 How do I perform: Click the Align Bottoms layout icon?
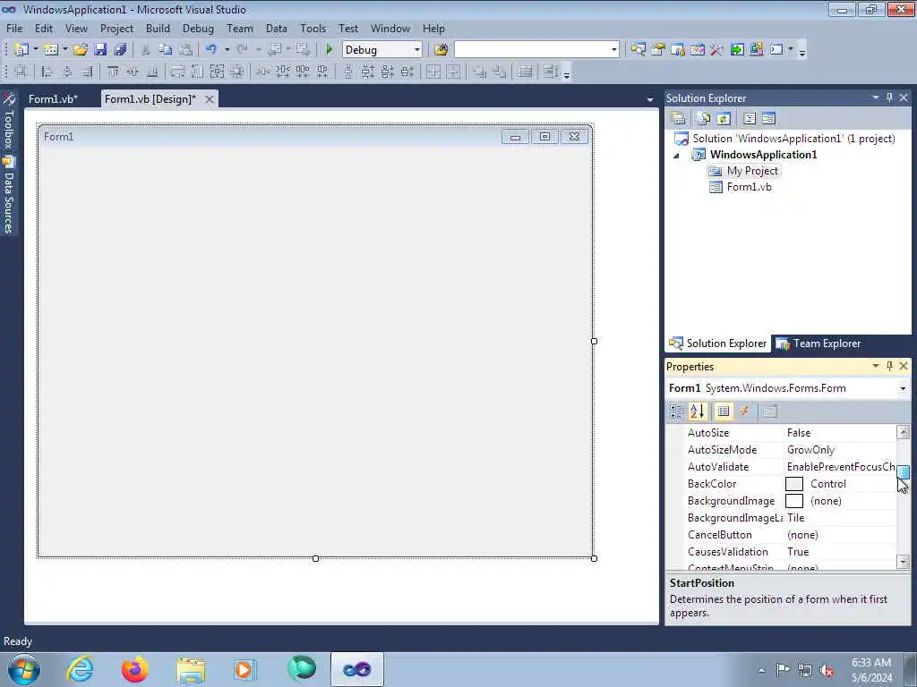pyautogui.click(x=152, y=72)
